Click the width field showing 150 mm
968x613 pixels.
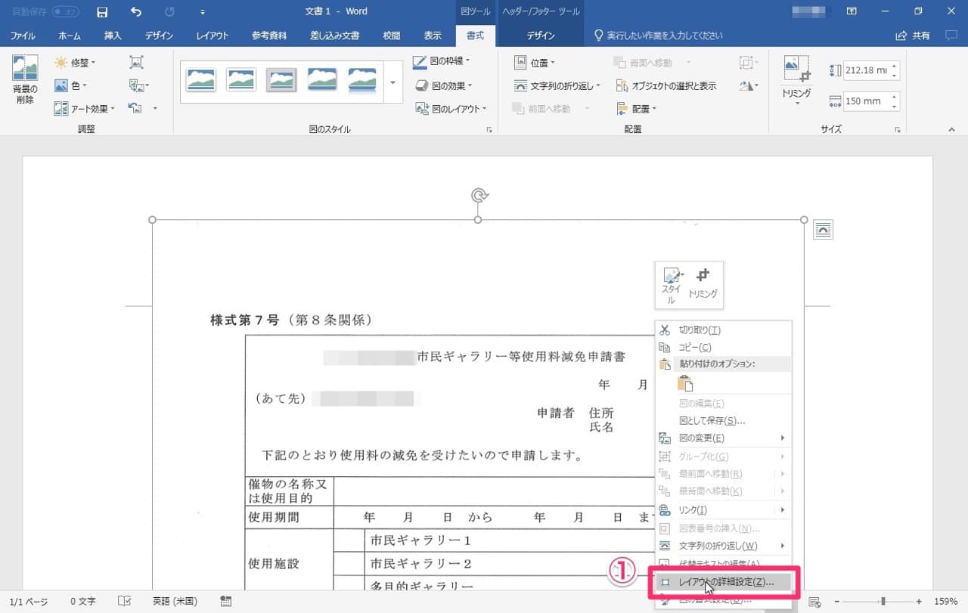pos(865,101)
